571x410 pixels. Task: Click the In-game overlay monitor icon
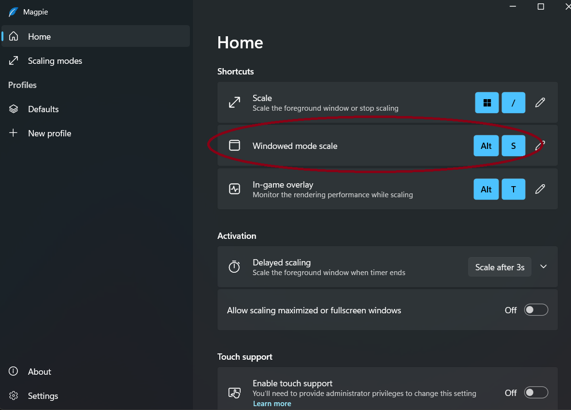[234, 189]
